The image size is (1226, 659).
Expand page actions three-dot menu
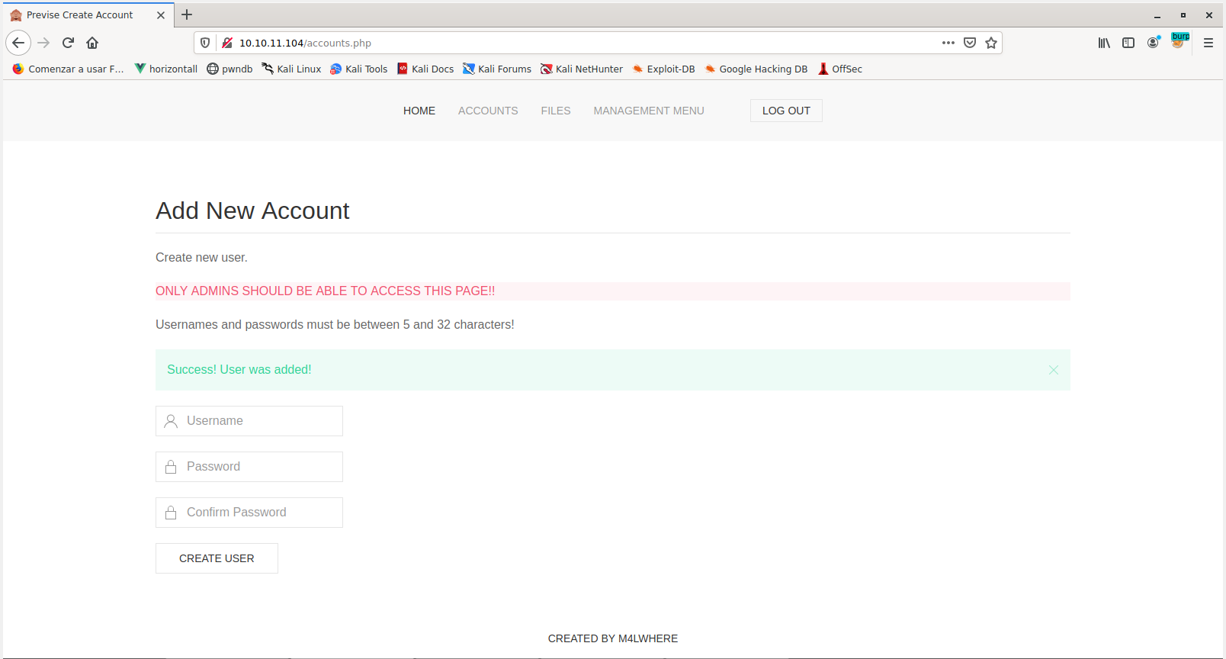point(948,43)
